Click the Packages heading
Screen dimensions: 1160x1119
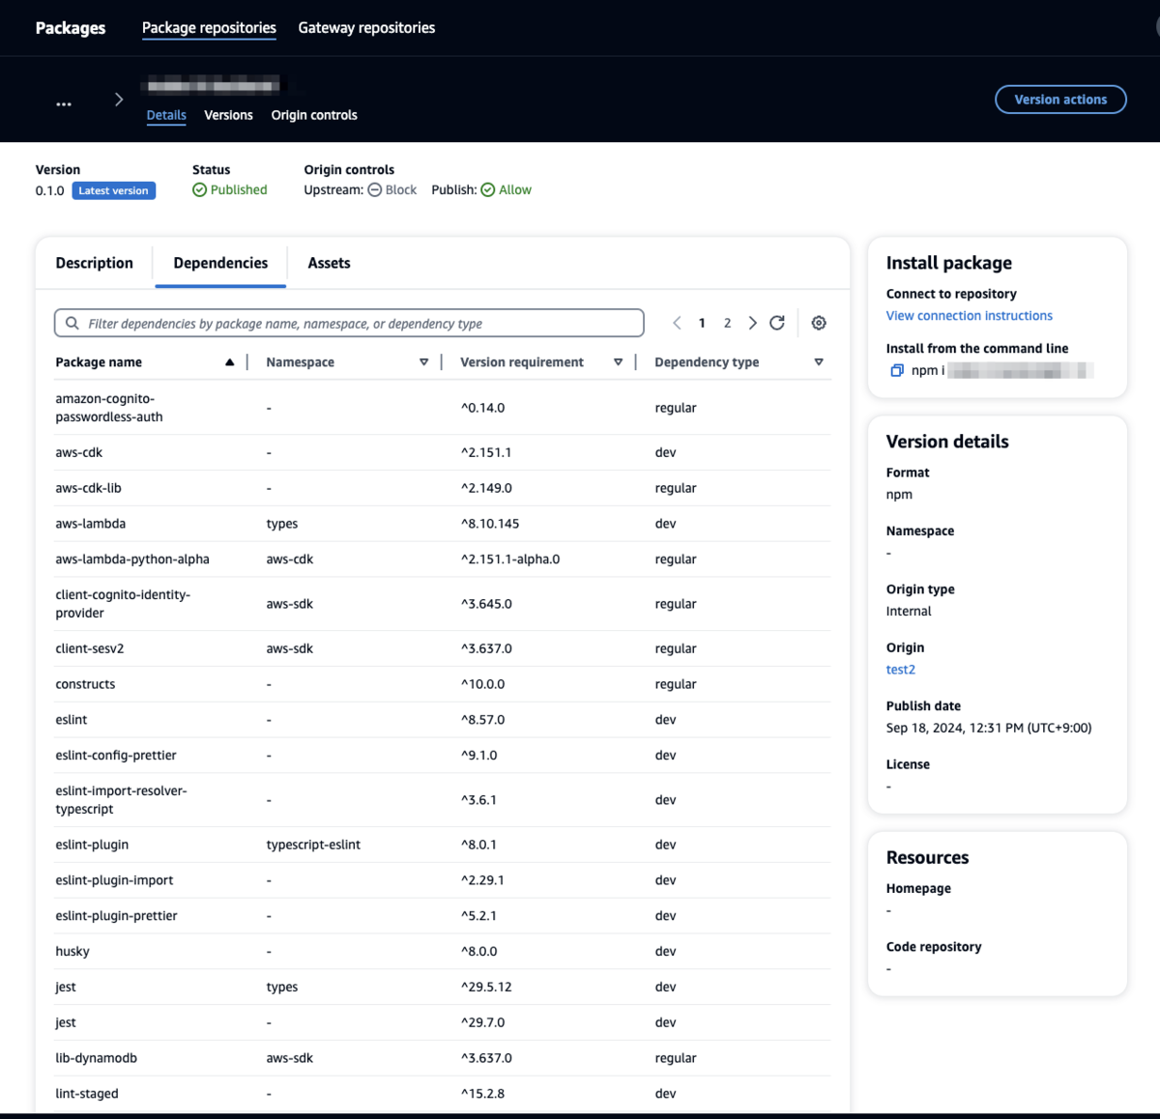[x=71, y=28]
